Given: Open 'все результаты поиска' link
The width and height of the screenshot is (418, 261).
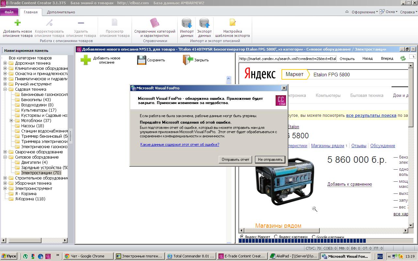Looking at the screenshot, I should point(371,115).
